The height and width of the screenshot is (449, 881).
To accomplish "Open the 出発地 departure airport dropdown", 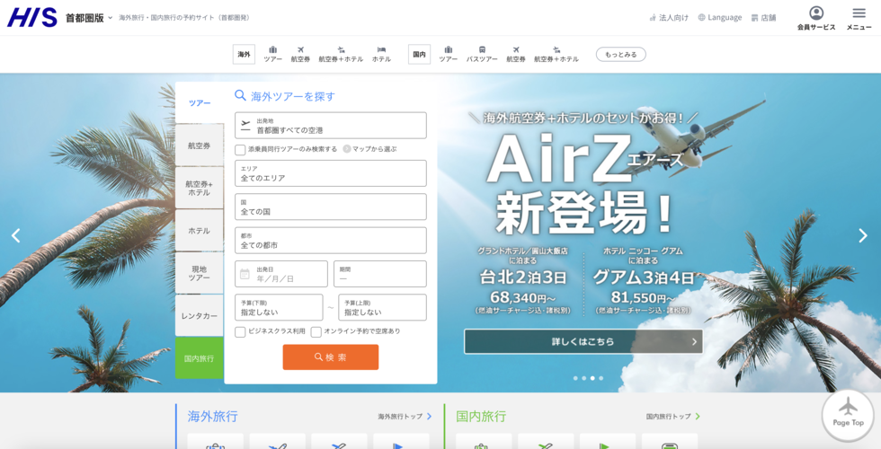I will (331, 125).
